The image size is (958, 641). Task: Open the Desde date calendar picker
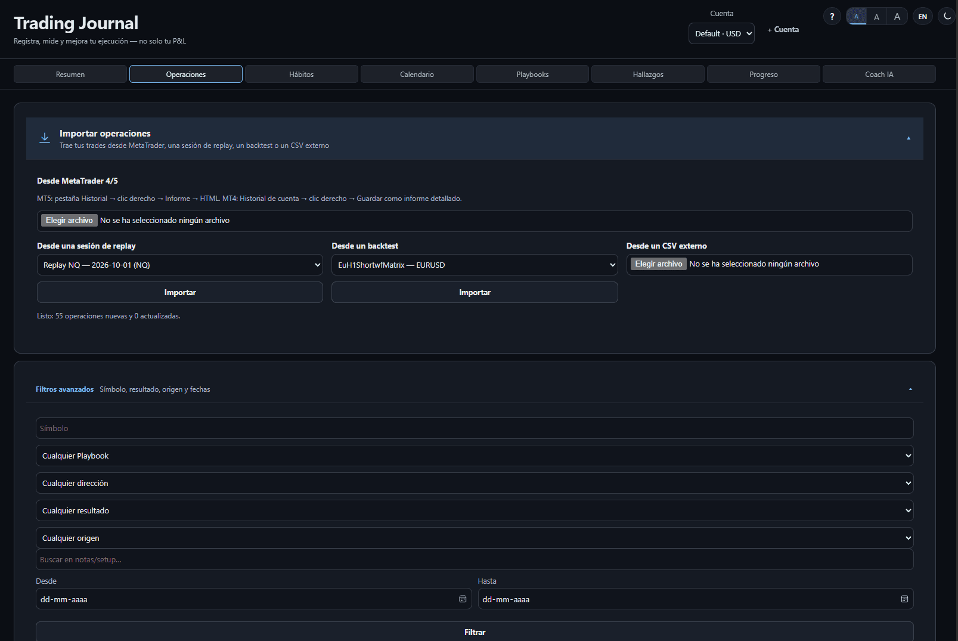[x=463, y=599]
